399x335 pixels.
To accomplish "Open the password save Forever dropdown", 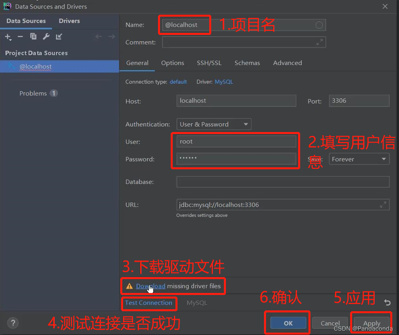I will click(359, 159).
